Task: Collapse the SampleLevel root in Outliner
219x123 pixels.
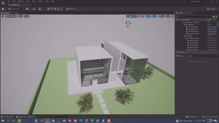Action: point(182,22)
